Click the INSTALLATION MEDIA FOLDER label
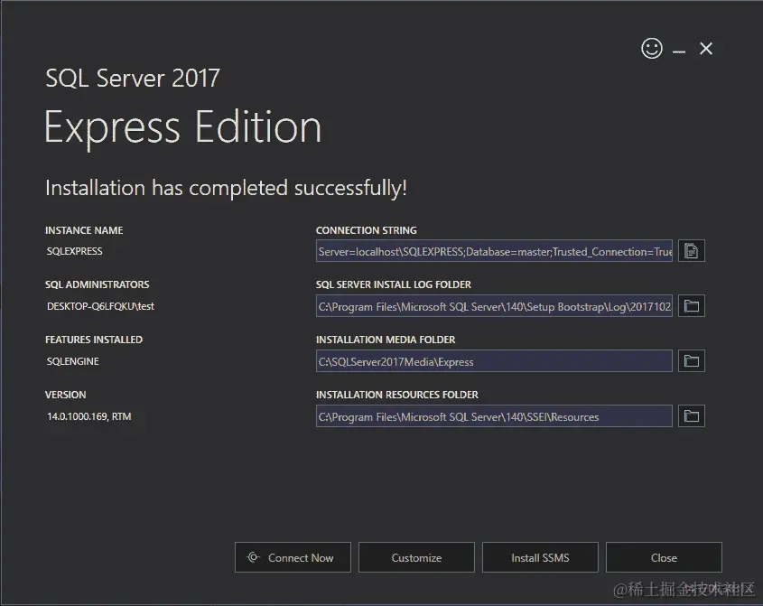 click(386, 340)
